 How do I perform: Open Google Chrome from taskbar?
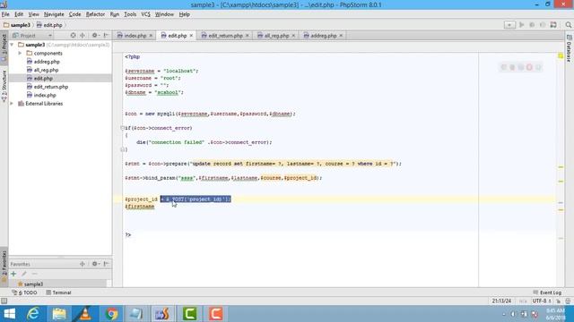pos(111,314)
